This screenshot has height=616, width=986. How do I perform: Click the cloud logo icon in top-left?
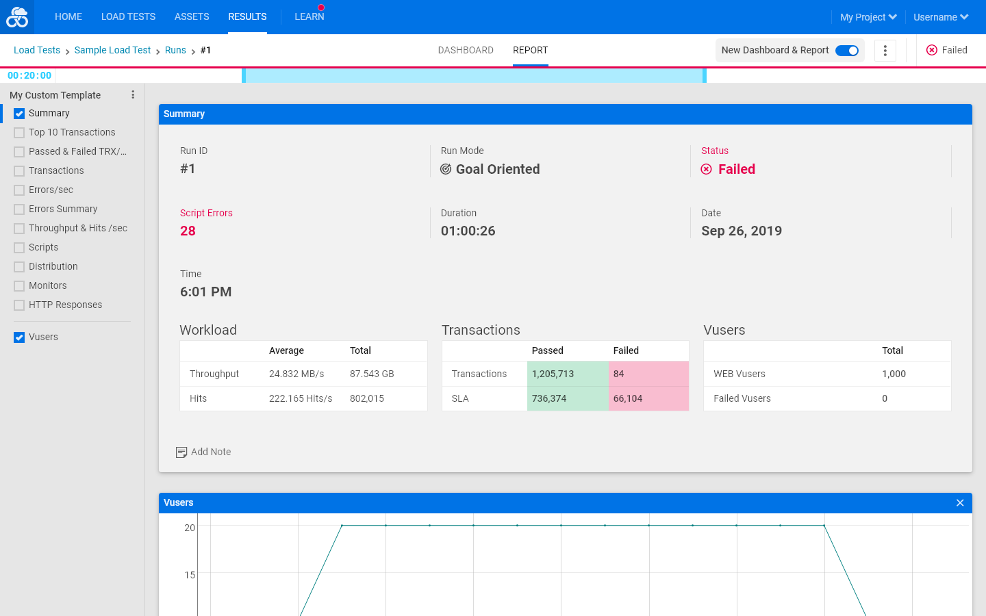click(x=17, y=17)
